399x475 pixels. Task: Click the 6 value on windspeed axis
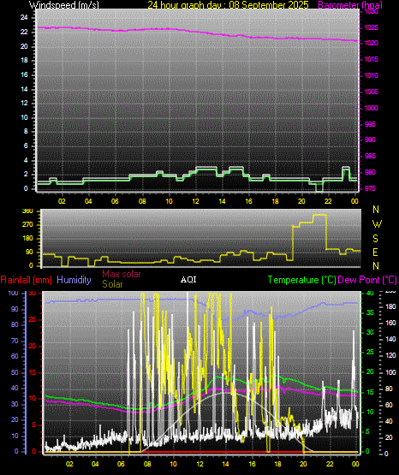(26, 145)
